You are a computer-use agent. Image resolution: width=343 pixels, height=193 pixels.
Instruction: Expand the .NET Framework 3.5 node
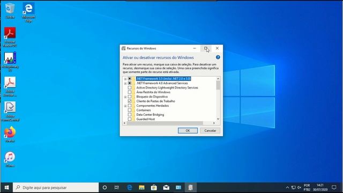pos(125,79)
